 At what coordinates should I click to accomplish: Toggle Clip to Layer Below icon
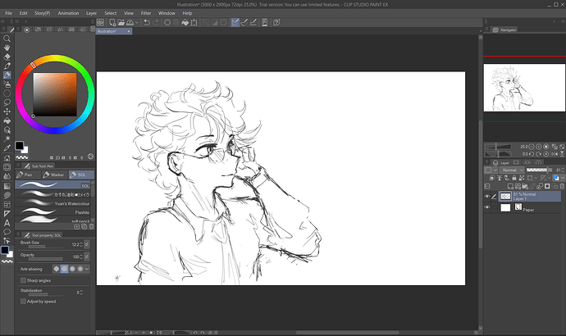coord(492,178)
